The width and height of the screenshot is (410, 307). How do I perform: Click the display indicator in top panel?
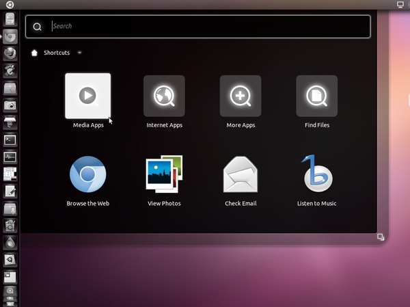400,4
